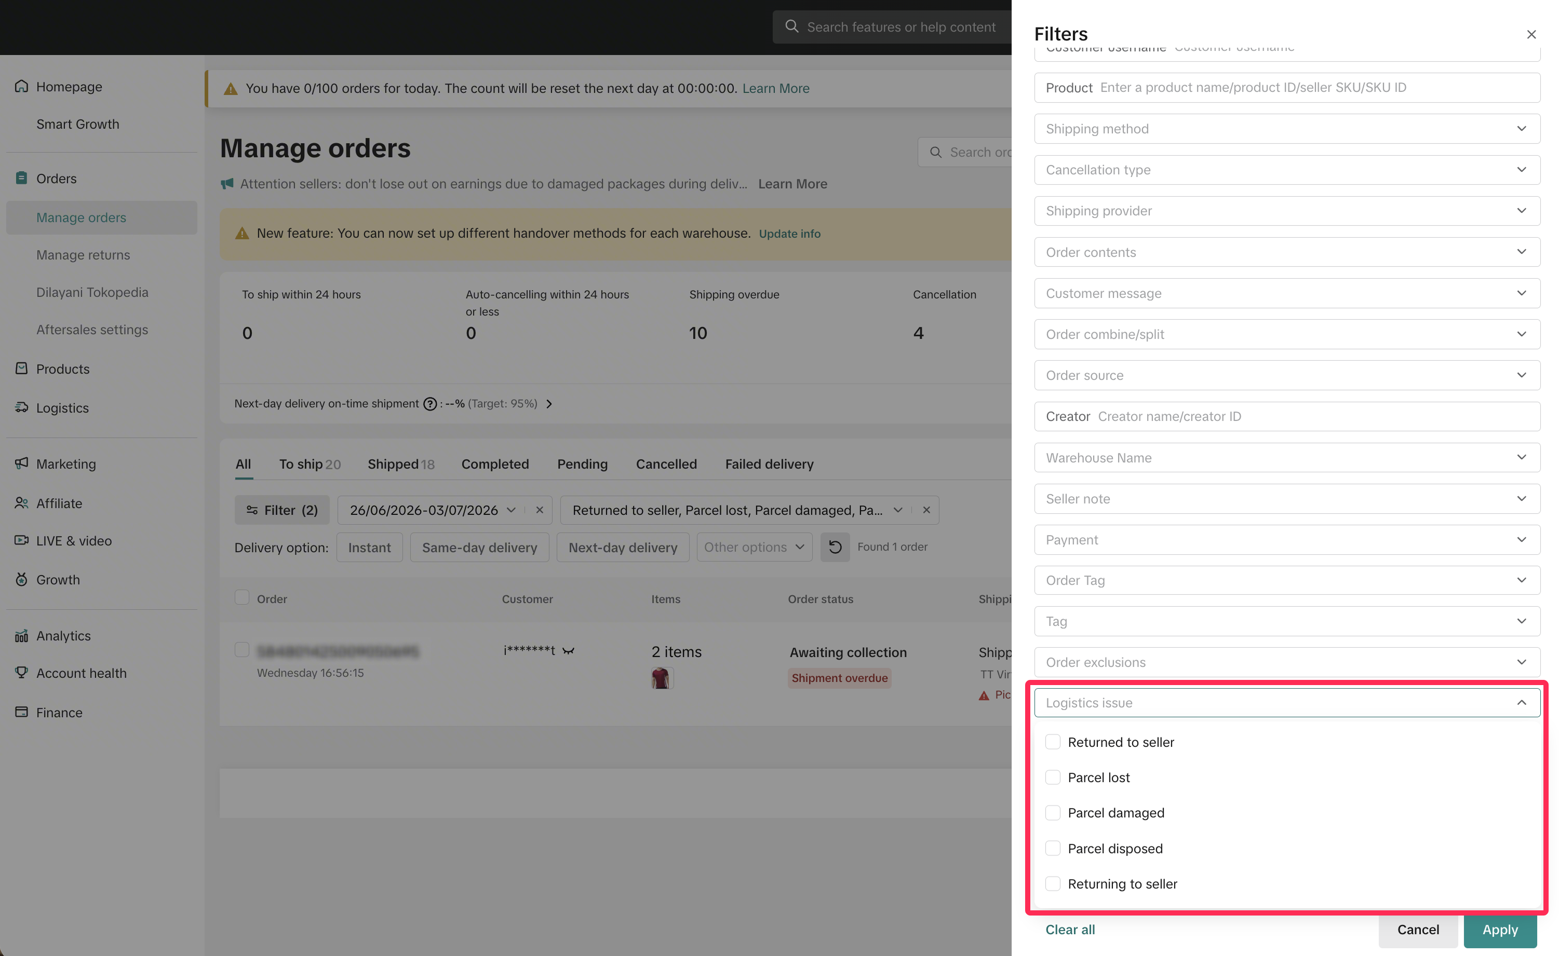This screenshot has width=1559, height=956.
Task: Click the Products bag icon
Action: [21, 368]
